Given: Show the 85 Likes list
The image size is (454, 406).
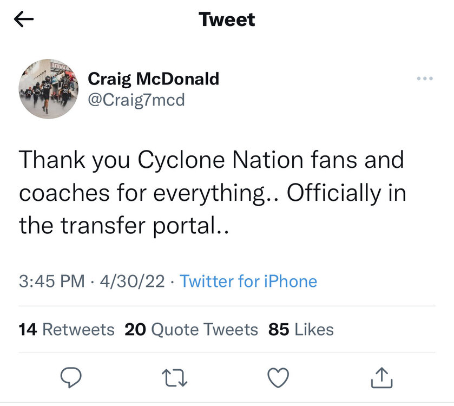Looking at the screenshot, I should (301, 329).
